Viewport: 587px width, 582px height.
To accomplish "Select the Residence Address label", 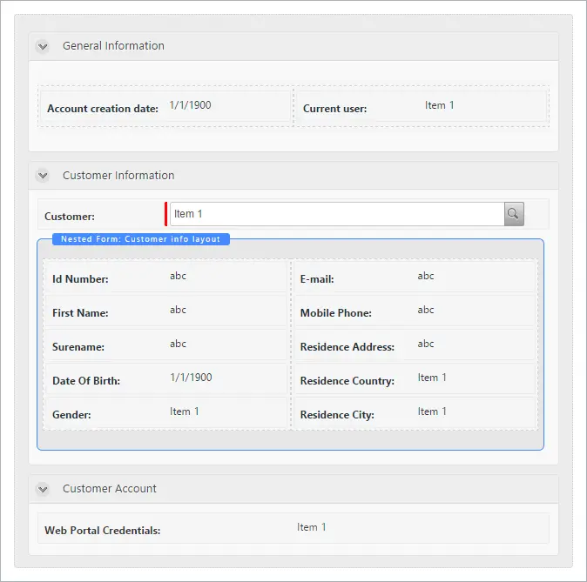I will click(x=347, y=347).
